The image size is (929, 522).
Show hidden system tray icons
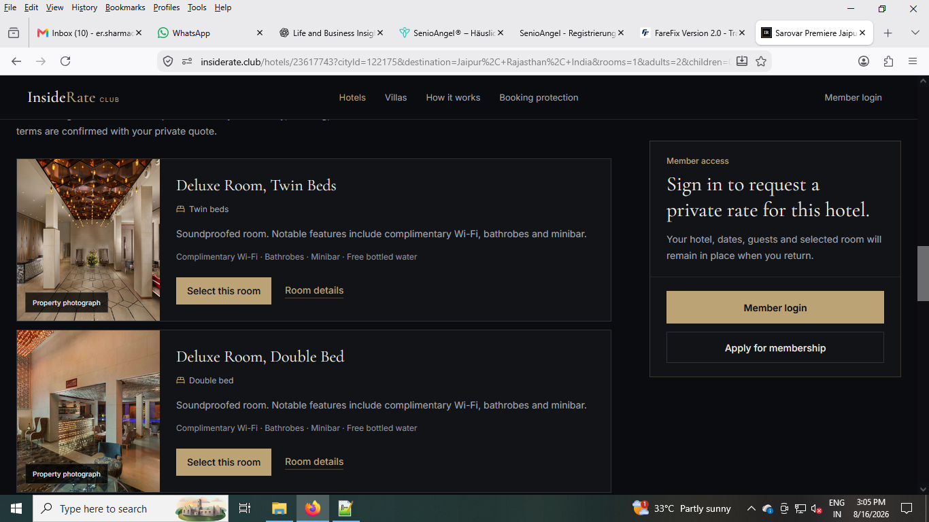[x=751, y=508]
